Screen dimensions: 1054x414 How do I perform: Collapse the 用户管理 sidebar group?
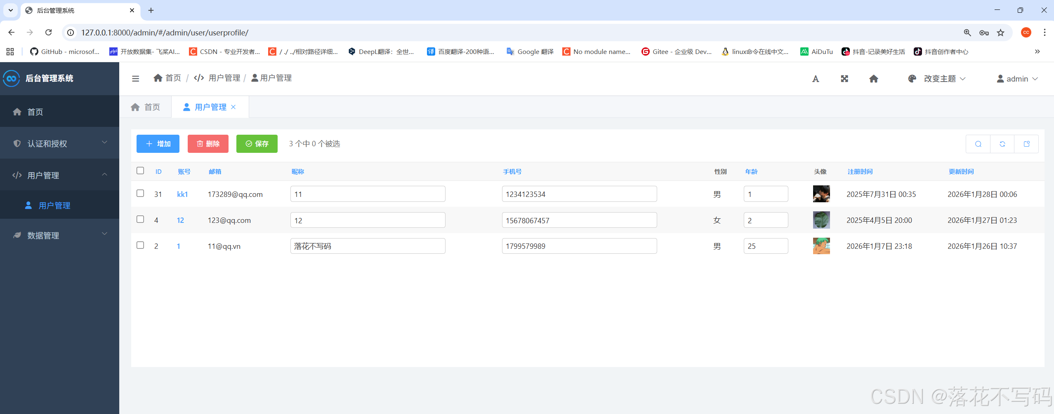[x=60, y=175]
